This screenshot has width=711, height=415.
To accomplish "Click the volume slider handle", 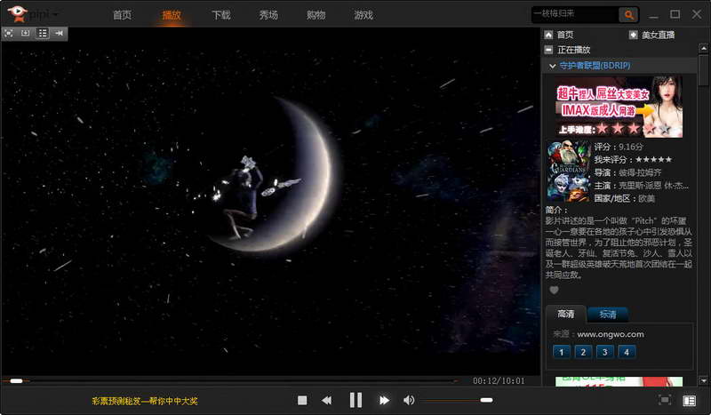I will point(486,400).
